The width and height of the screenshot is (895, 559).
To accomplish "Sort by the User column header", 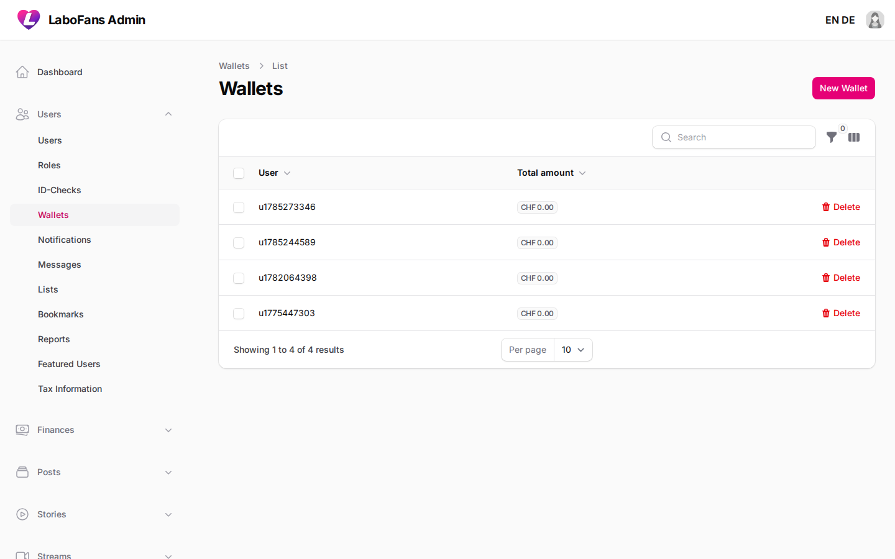I will 274,173.
